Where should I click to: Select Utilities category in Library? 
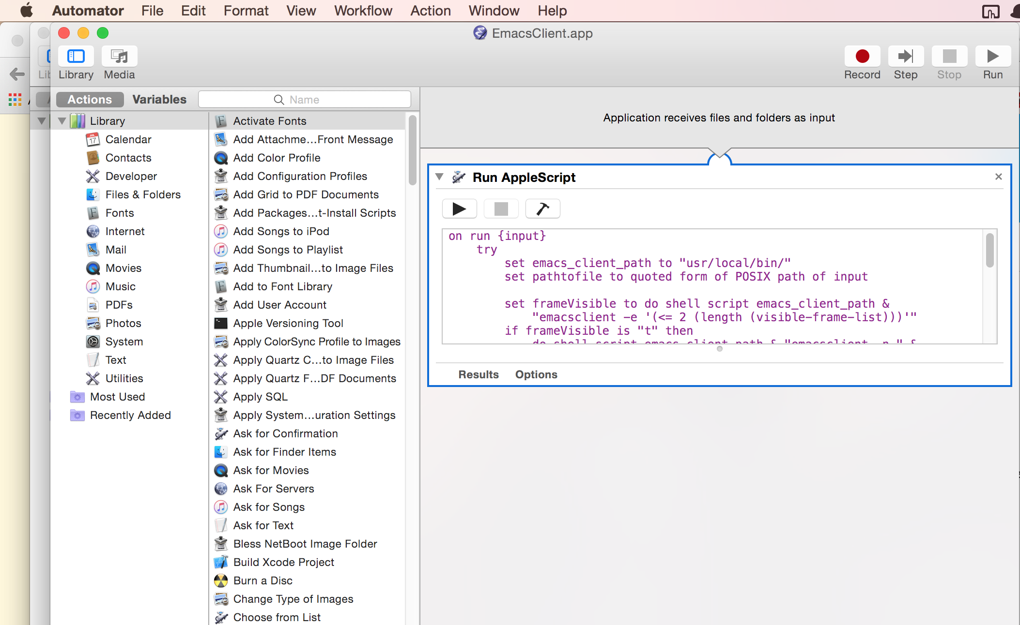(124, 378)
